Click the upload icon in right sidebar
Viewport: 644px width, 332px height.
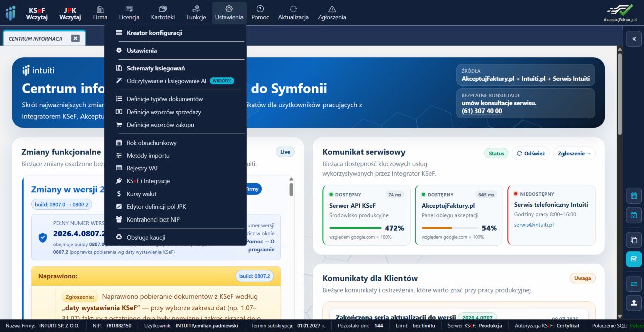633,303
